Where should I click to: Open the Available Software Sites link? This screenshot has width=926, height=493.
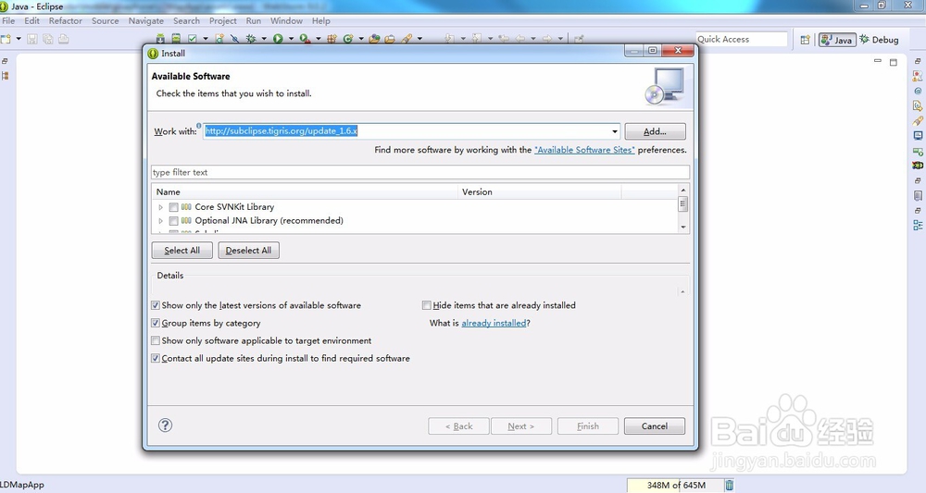point(584,150)
